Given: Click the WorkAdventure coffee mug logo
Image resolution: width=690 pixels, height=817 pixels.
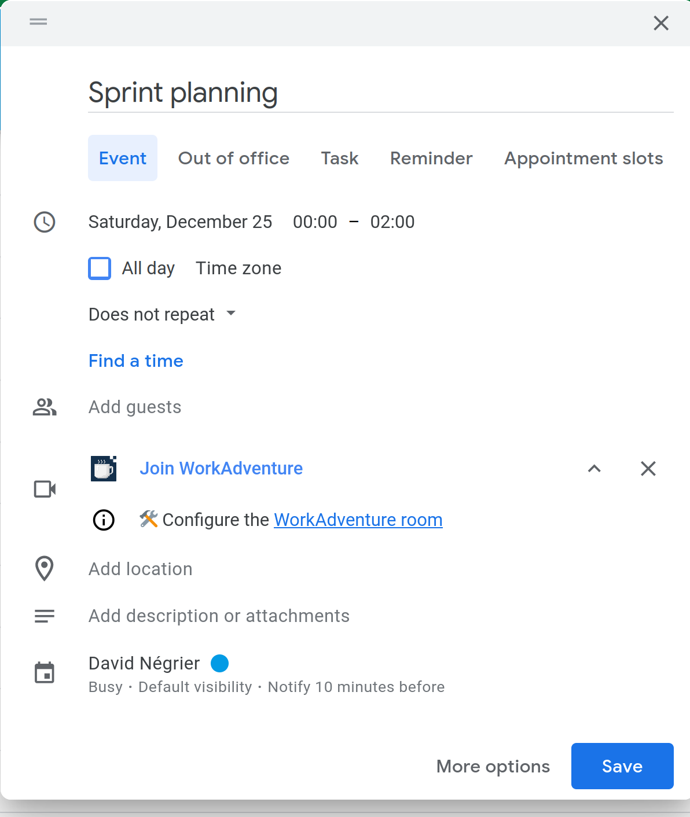Looking at the screenshot, I should point(103,469).
